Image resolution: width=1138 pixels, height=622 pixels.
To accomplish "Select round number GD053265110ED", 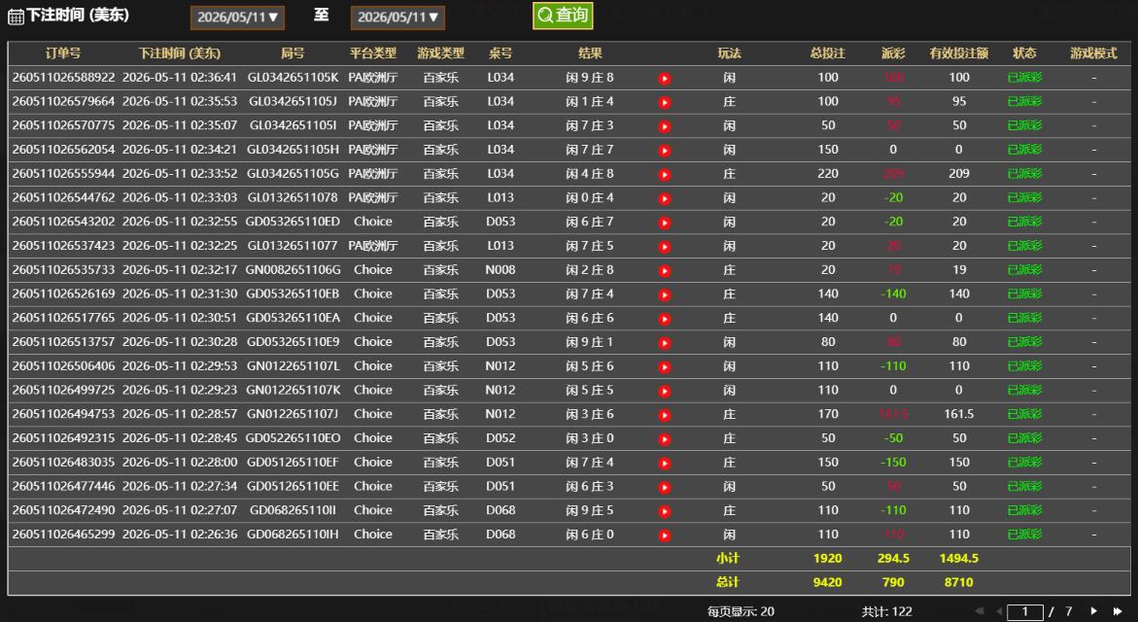I will 293,222.
